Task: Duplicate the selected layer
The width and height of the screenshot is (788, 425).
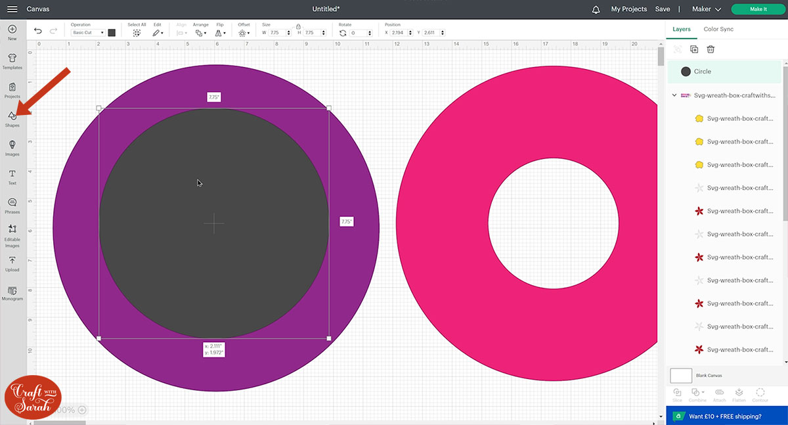Action: coord(694,49)
